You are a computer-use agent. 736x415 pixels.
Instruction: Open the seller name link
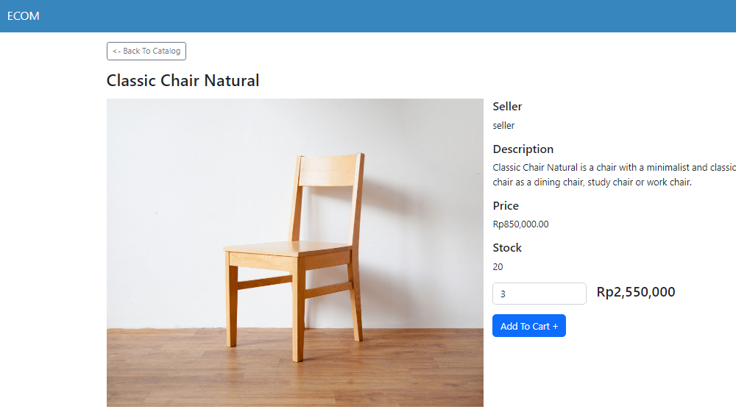503,126
